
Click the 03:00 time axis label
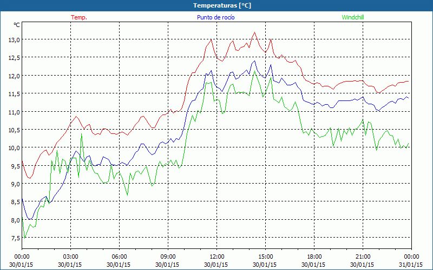71,257
